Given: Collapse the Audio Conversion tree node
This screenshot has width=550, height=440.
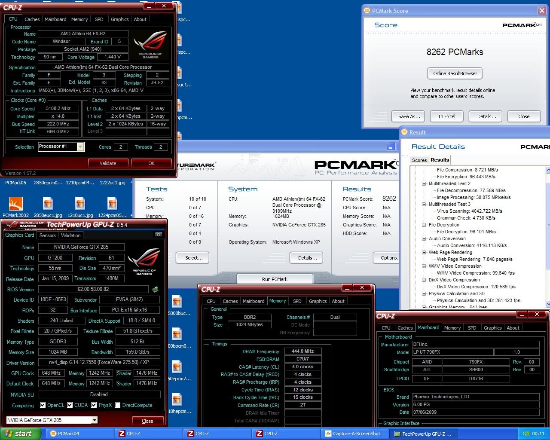Looking at the screenshot, I should click(x=424, y=238).
